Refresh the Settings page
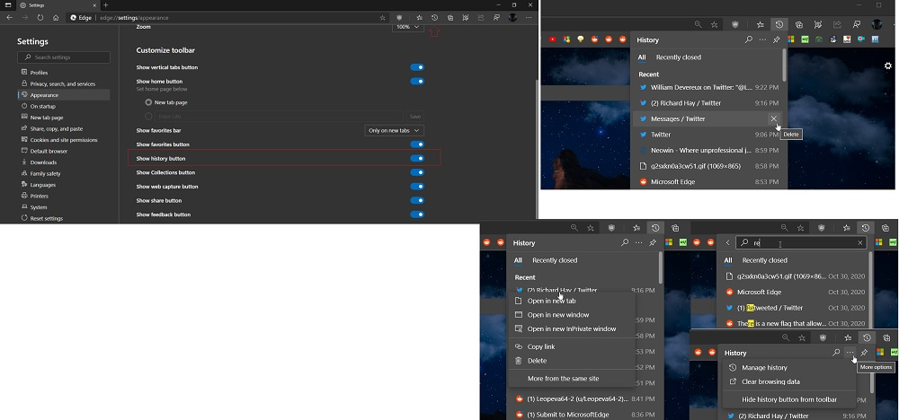Image resolution: width=899 pixels, height=420 pixels. 40,18
